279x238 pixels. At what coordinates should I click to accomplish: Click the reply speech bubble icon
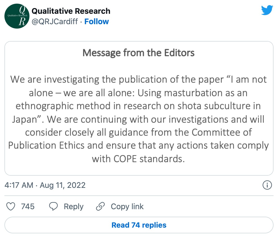(x=53, y=207)
